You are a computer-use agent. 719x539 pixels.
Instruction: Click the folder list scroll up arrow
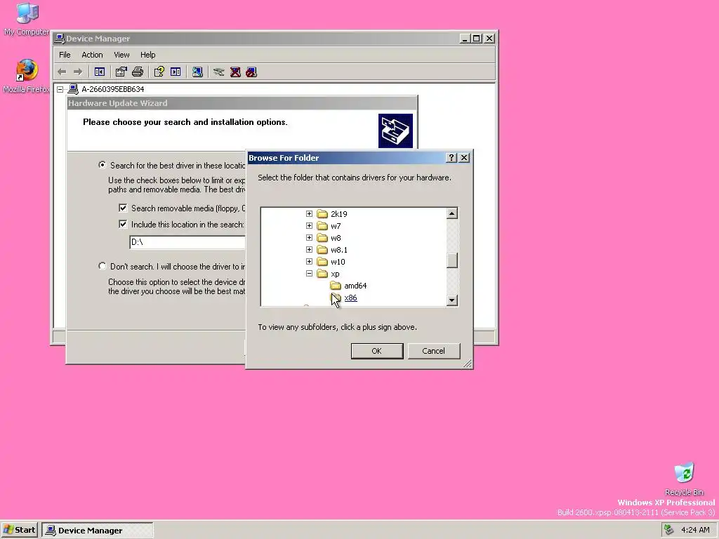pos(452,213)
